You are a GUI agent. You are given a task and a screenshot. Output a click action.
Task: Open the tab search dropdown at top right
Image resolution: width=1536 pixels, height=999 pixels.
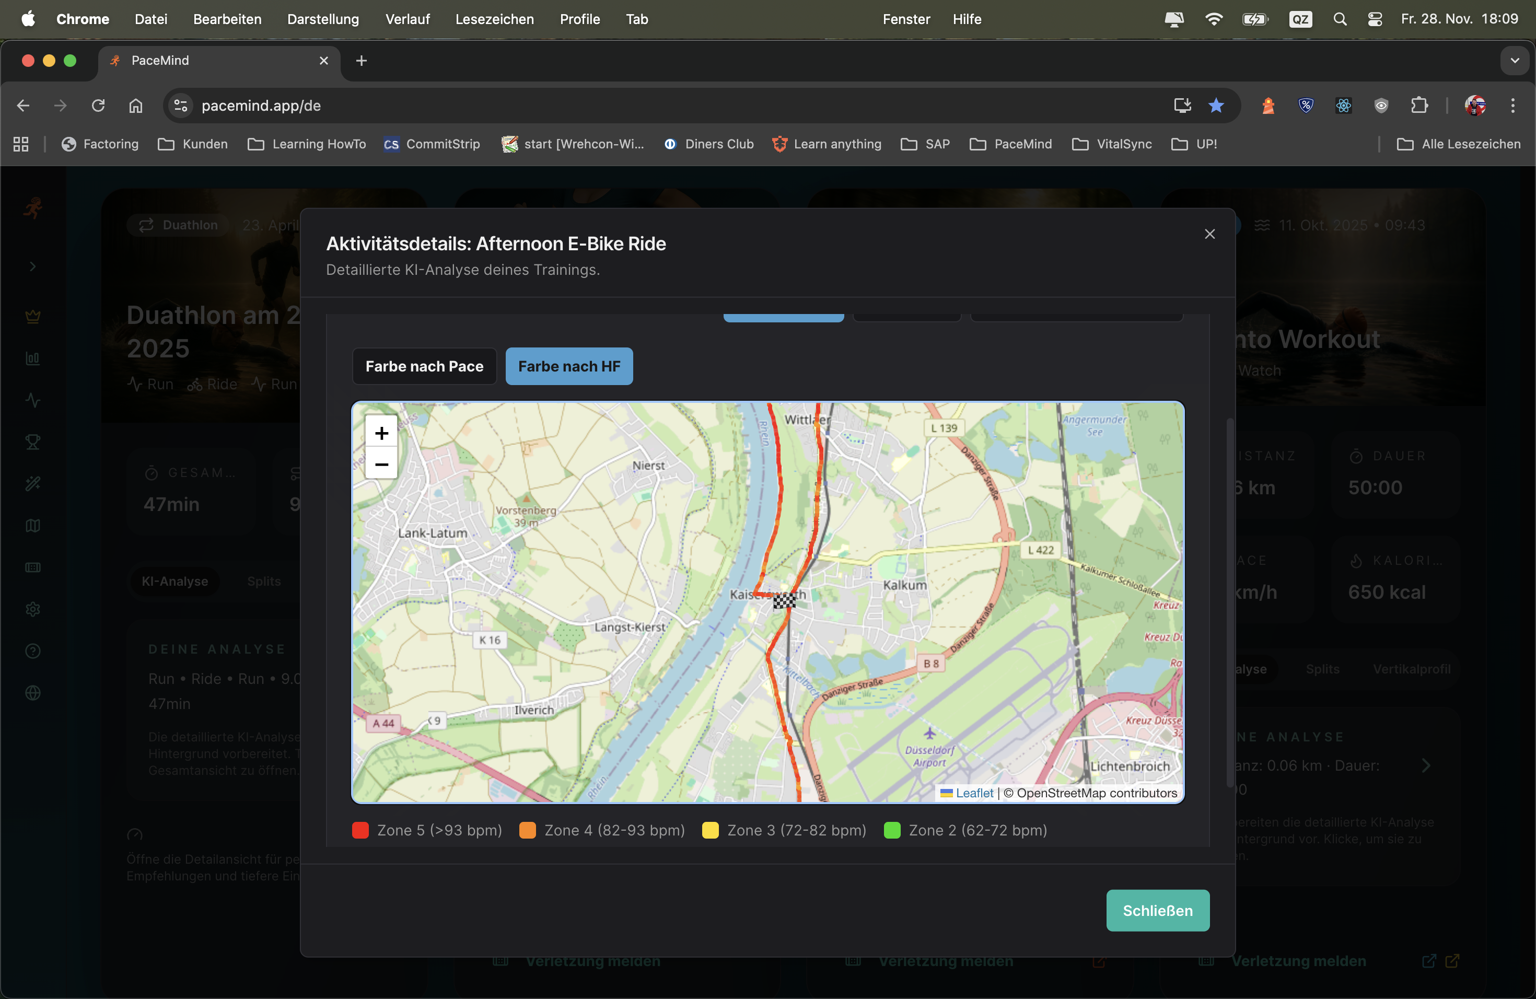coord(1515,61)
